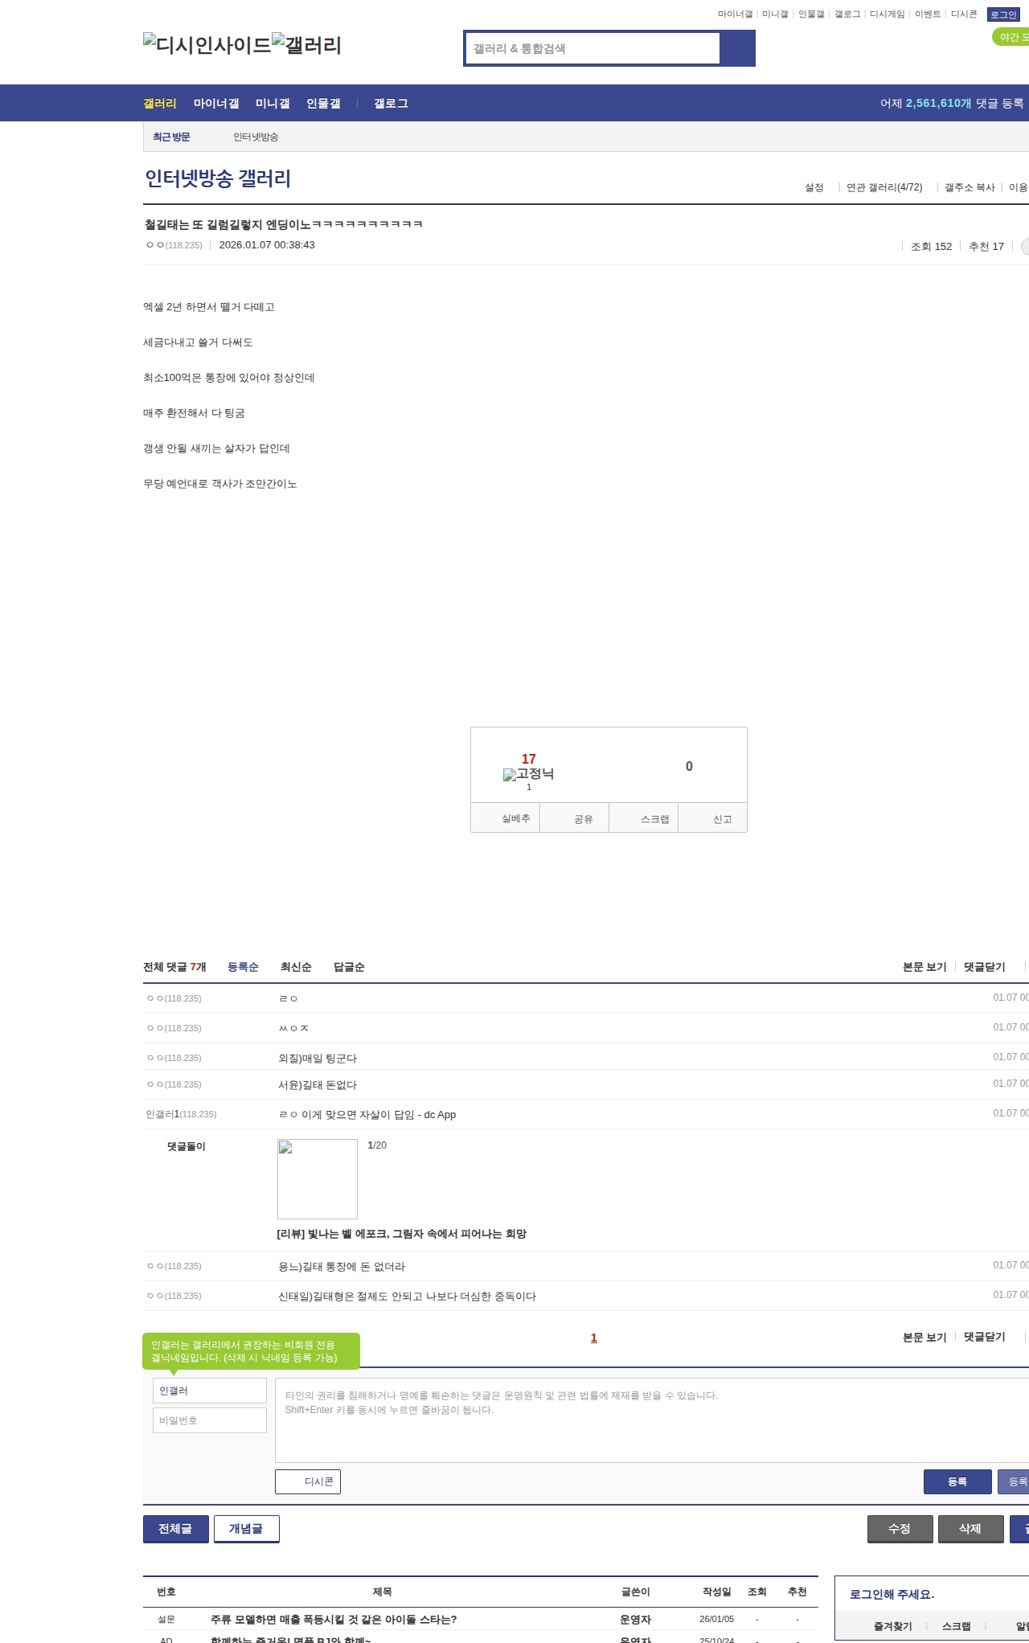Open 설정 gallery settings
Image resolution: width=1029 pixels, height=1643 pixels.
click(814, 187)
